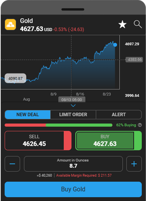Image resolution: width=146 pixels, height=201 pixels.
Task: Click the buy/sell sentiment bar
Action: [x=59, y=125]
